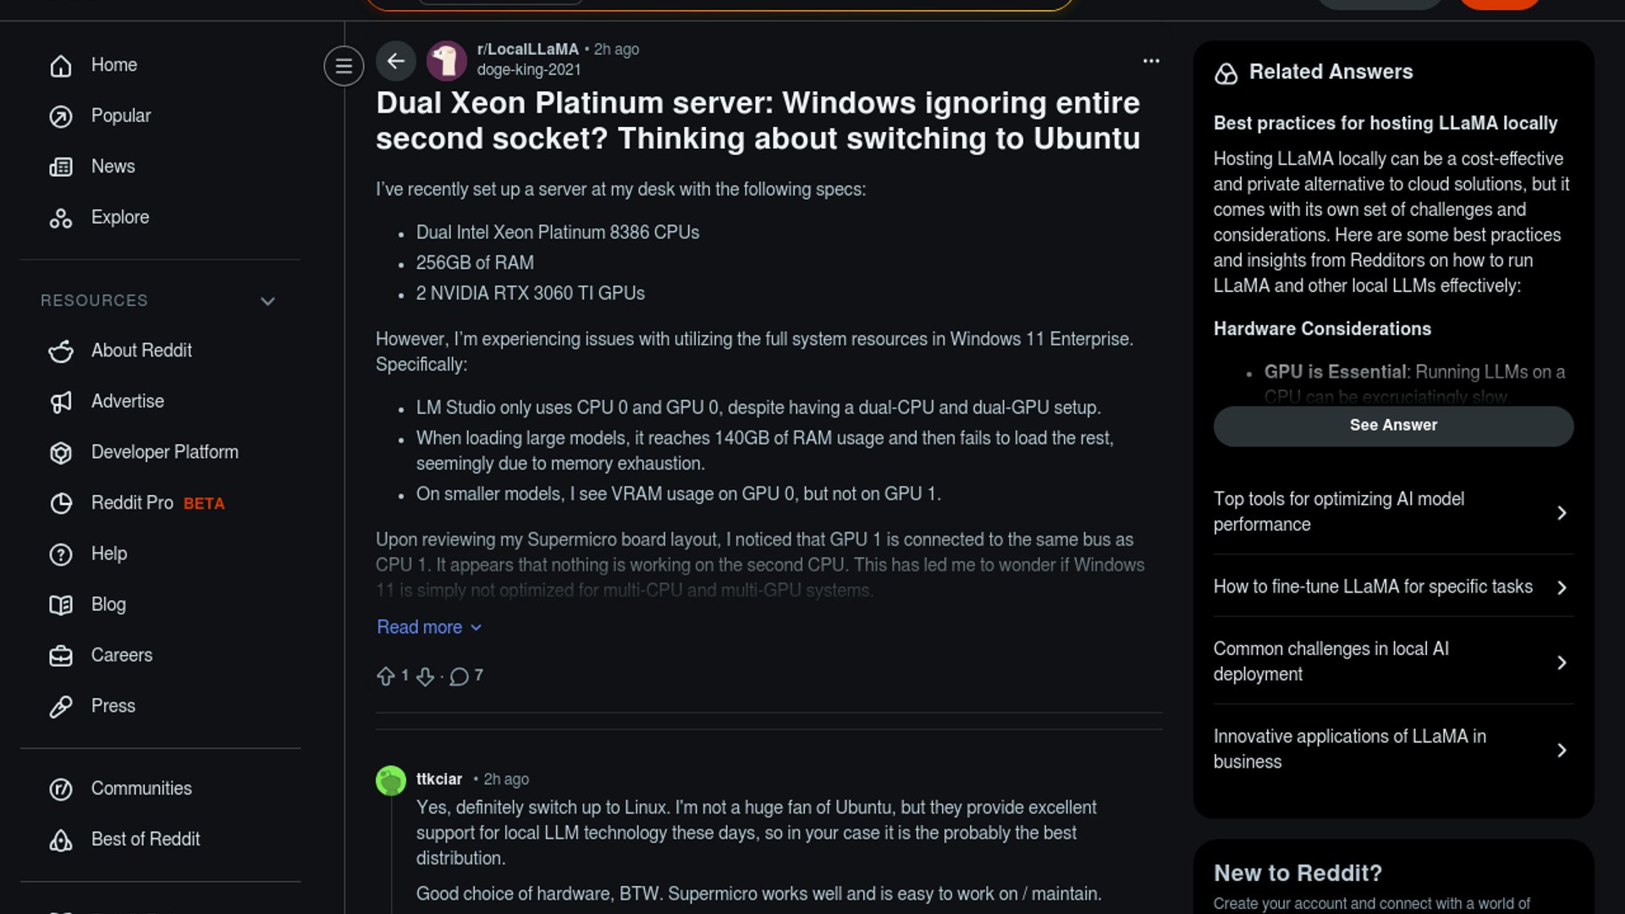Click the back arrow button
The height and width of the screenshot is (914, 1625).
coord(395,61)
